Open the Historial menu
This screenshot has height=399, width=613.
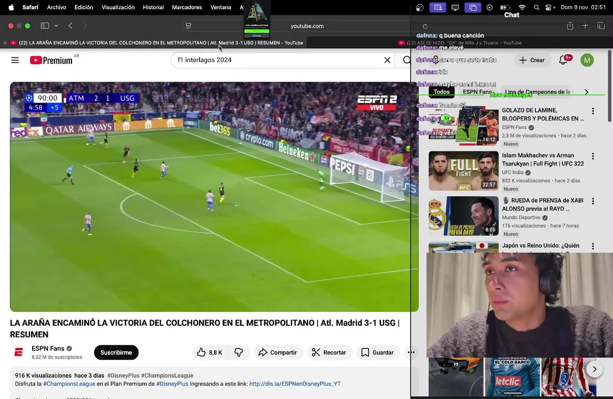point(153,7)
